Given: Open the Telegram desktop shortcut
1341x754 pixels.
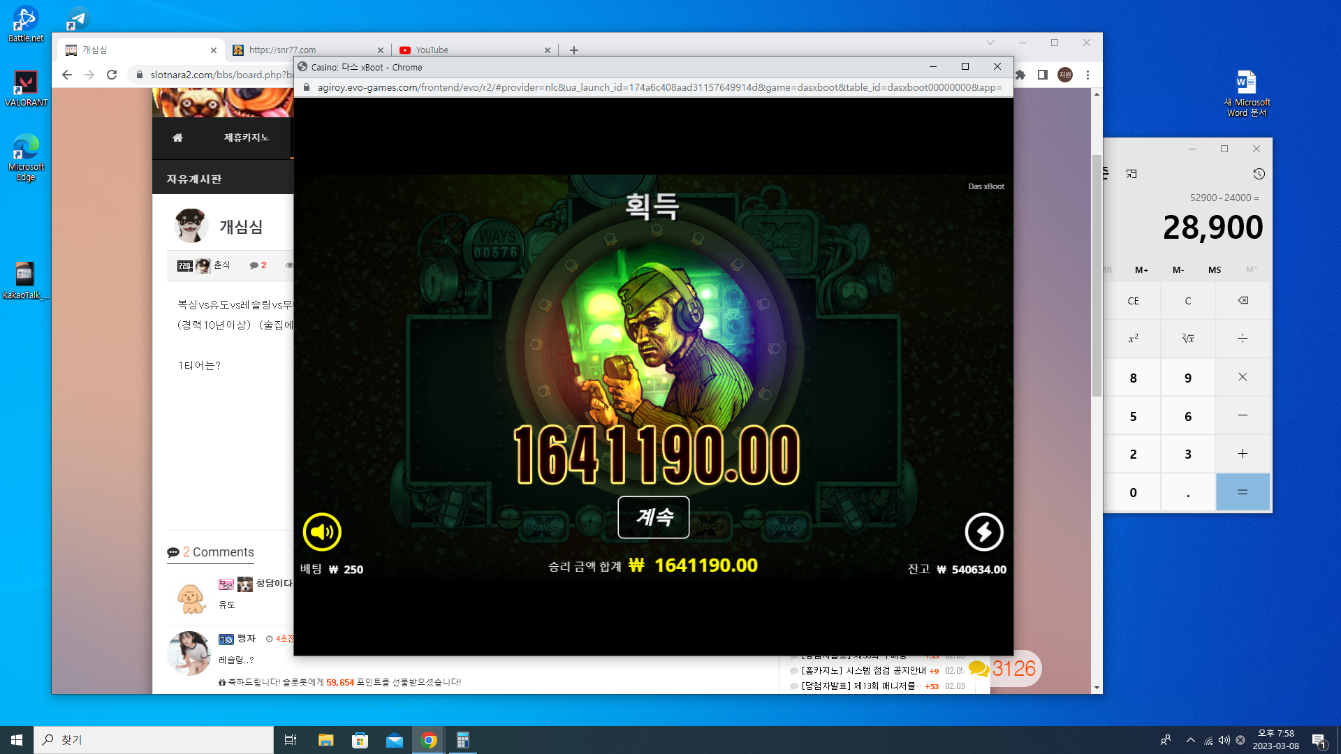Looking at the screenshot, I should click(78, 19).
